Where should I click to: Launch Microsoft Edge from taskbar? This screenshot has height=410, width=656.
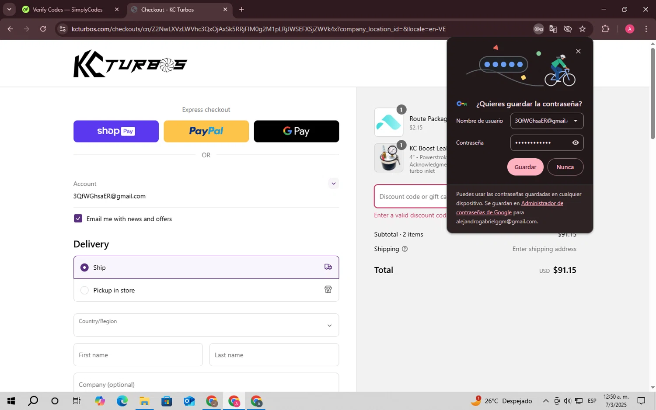tap(122, 401)
